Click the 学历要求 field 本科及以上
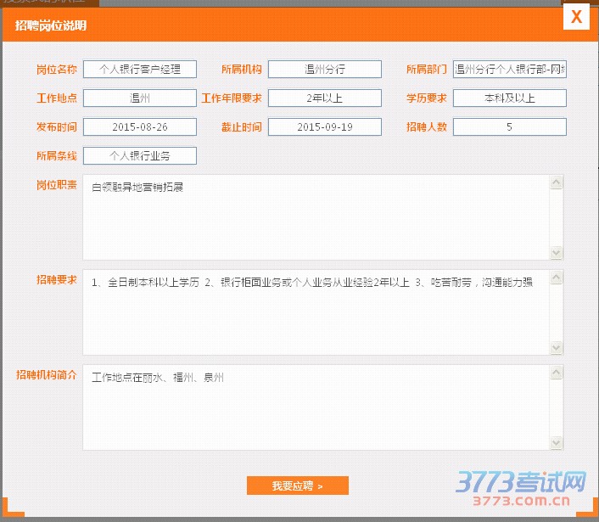 509,98
